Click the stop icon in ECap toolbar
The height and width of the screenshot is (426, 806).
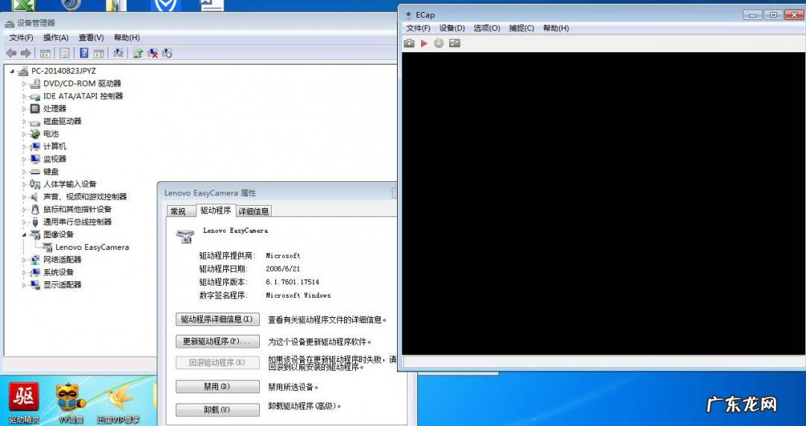tap(439, 43)
